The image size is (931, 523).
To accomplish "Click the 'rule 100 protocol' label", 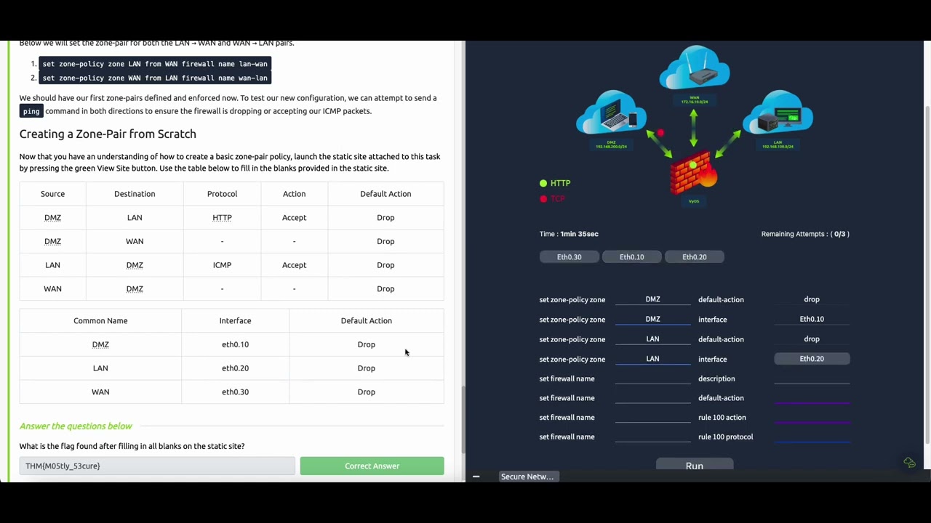I will coord(725,437).
